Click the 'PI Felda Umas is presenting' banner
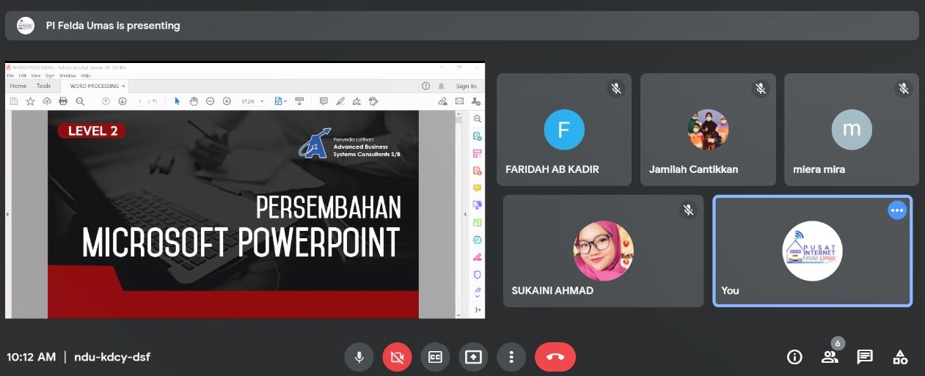 click(x=113, y=26)
